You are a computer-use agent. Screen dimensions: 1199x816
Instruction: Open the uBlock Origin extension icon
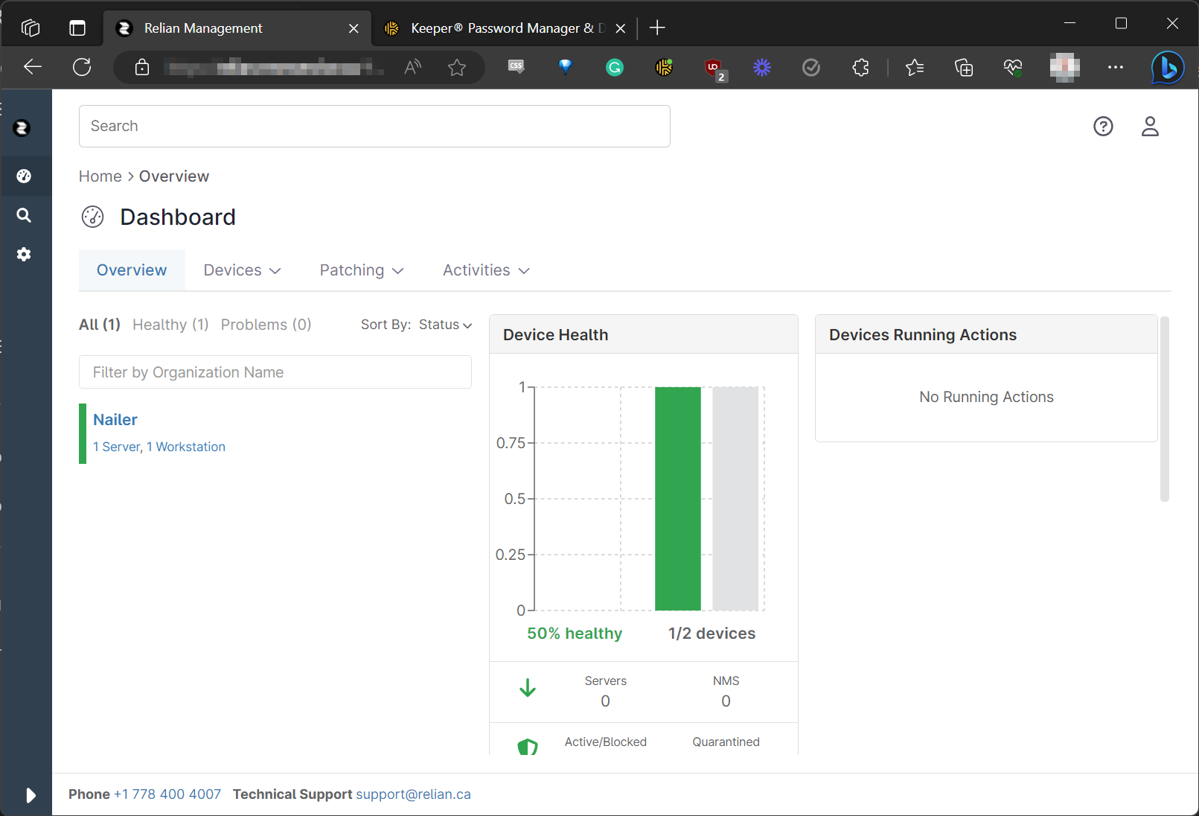pyautogui.click(x=714, y=69)
